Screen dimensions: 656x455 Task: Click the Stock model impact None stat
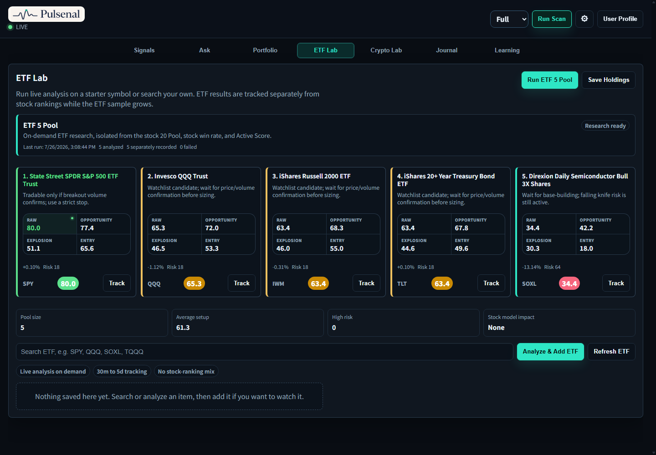pyautogui.click(x=559, y=323)
